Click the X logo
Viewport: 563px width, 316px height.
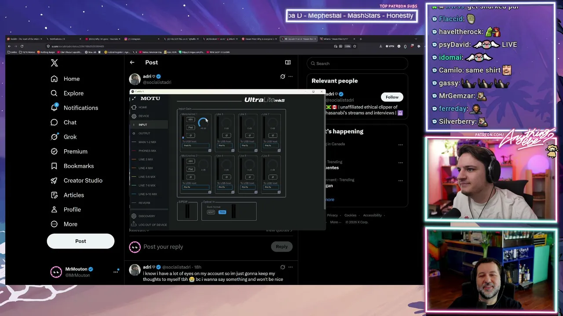(x=54, y=63)
